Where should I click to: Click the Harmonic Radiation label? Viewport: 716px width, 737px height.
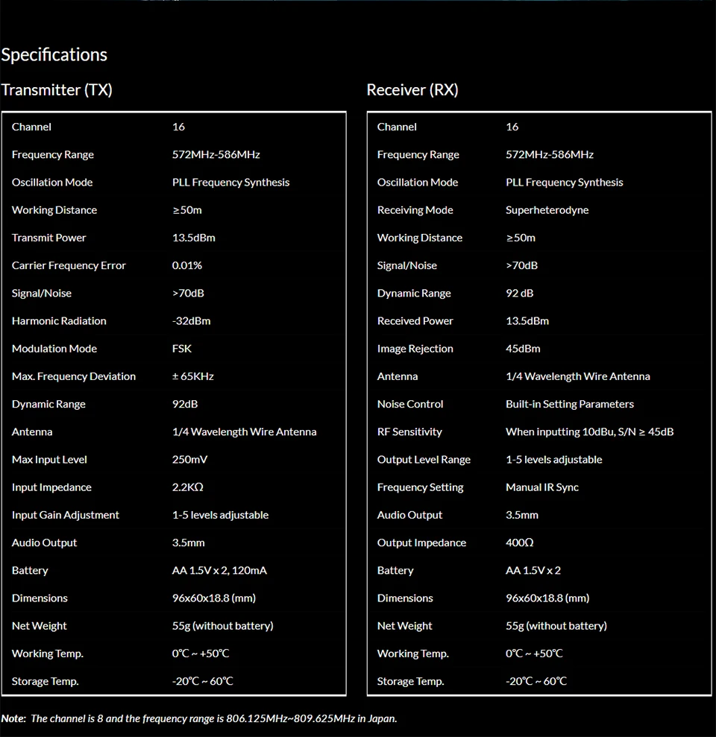pyautogui.click(x=59, y=321)
